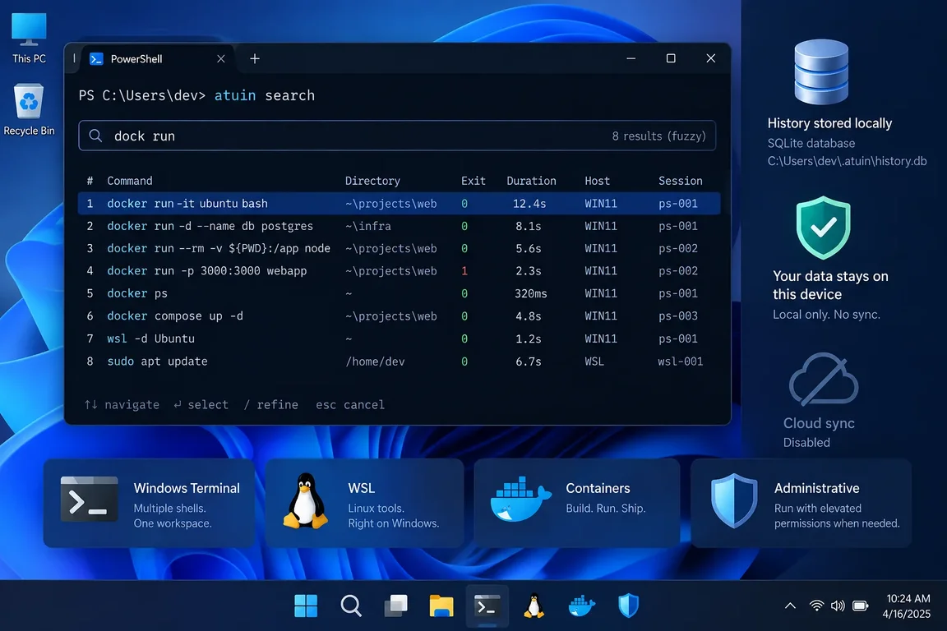Open Task View from taskbar
Image resolution: width=947 pixels, height=631 pixels.
396,606
